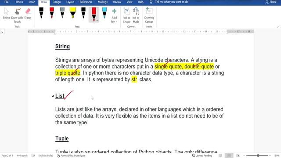Switch to the Review tab
Screen dimensions: 281x158
pos(117,2)
